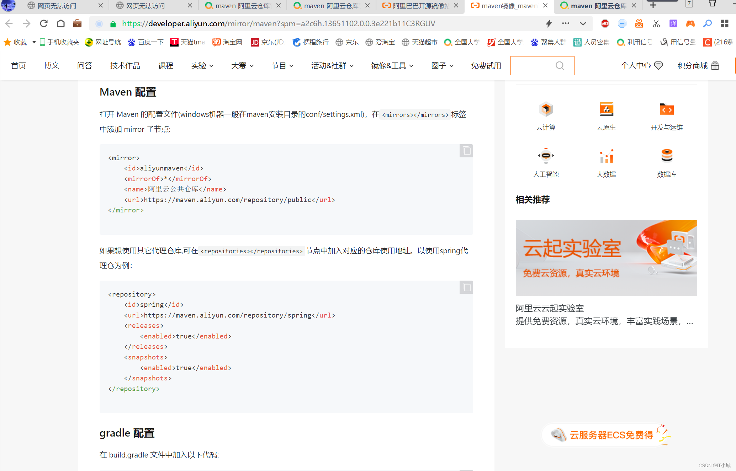Expand the 实验 dropdown menu
736x471 pixels.
202,66
